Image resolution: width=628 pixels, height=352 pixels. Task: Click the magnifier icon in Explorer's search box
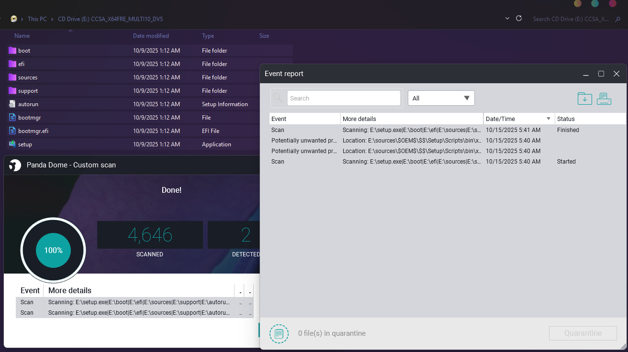coord(617,19)
